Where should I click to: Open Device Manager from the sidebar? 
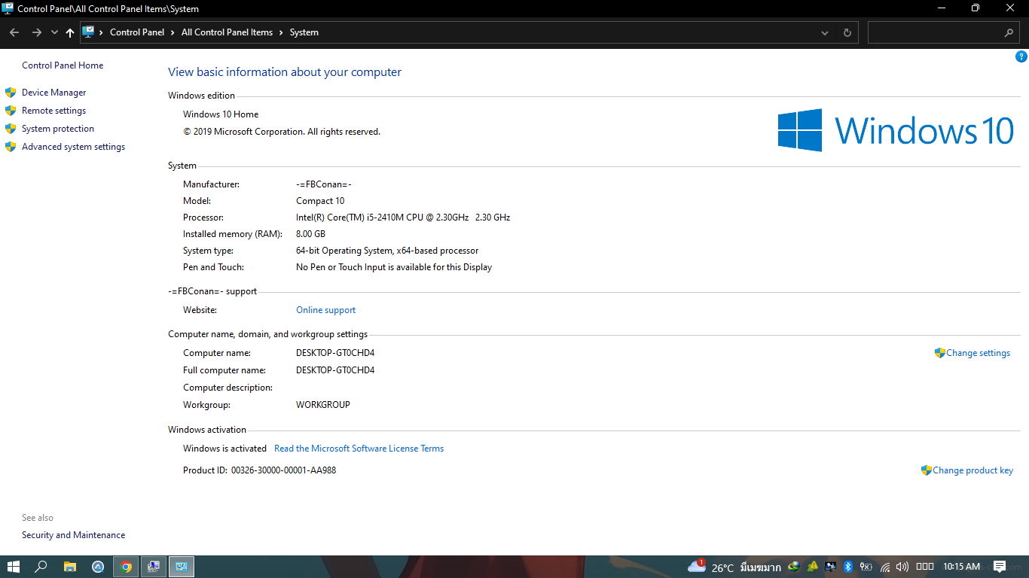click(x=53, y=93)
